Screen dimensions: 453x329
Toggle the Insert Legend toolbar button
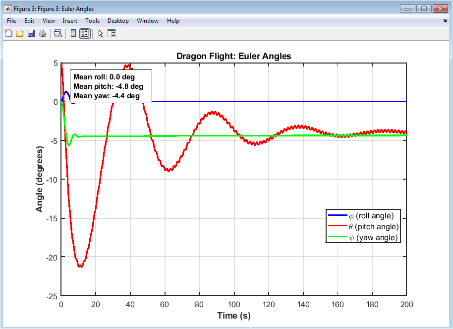click(85, 34)
